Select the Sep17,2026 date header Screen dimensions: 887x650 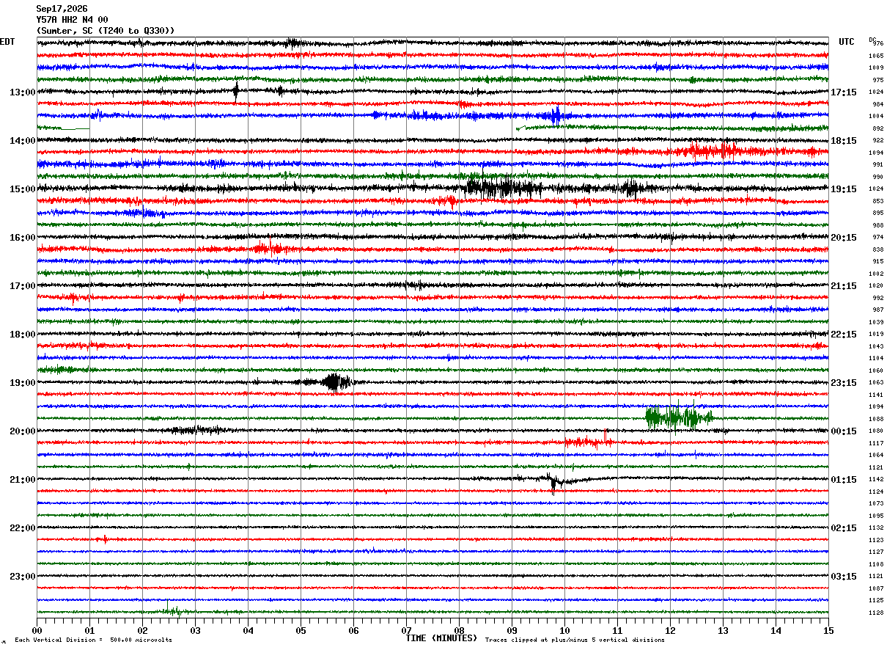tap(62, 9)
